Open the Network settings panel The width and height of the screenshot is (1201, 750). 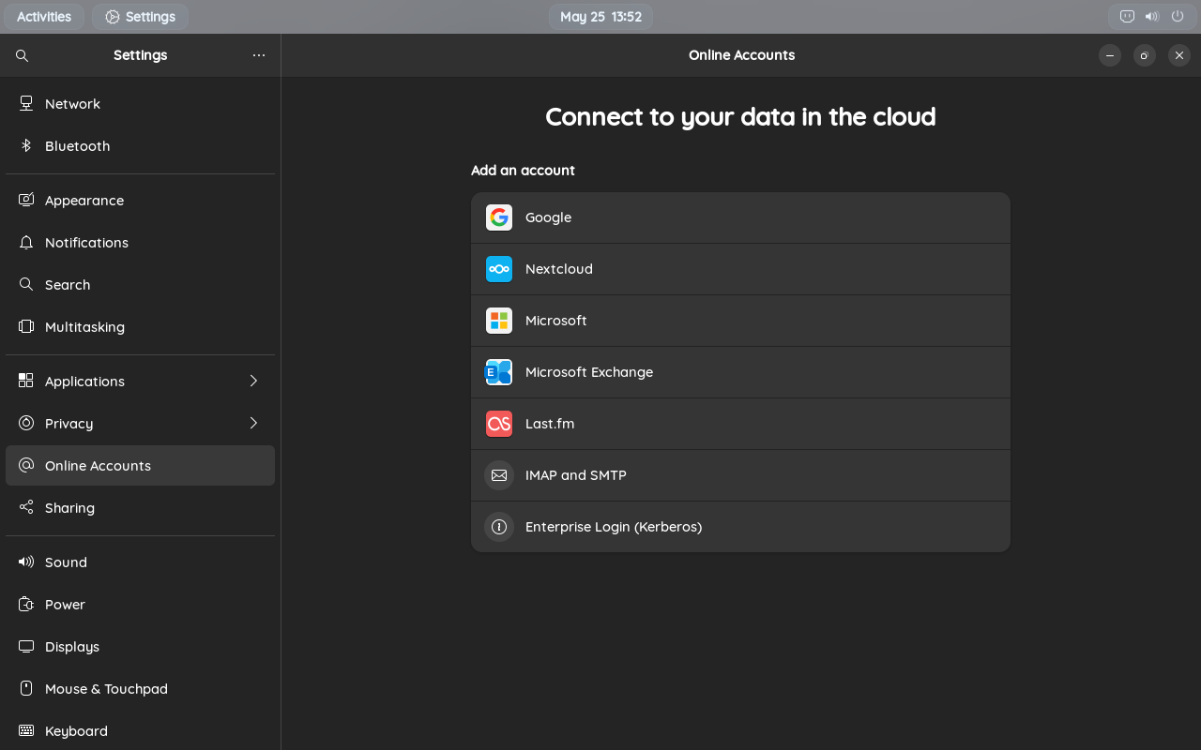point(141,103)
